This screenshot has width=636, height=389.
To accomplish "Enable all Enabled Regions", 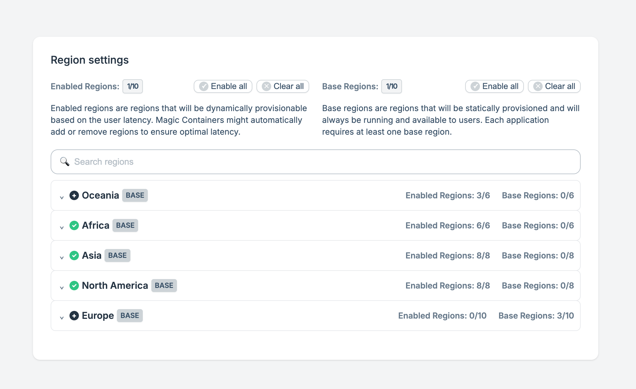I will 223,86.
